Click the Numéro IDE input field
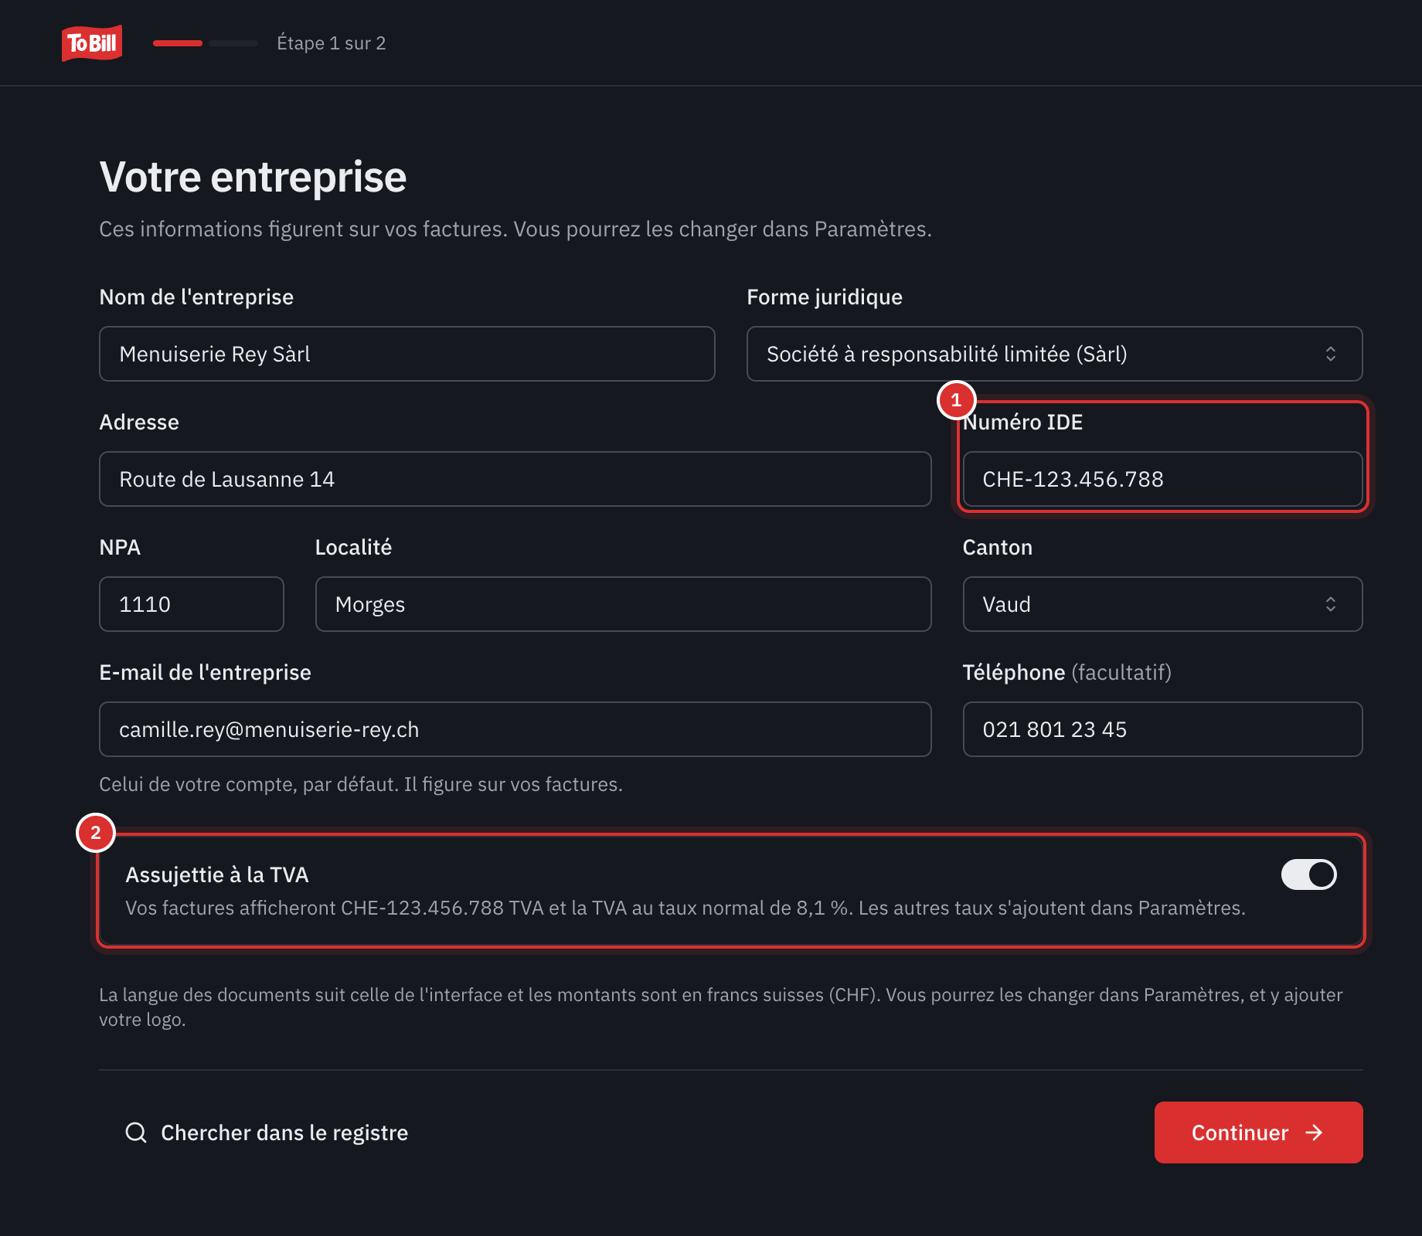Image resolution: width=1422 pixels, height=1236 pixels. tap(1162, 479)
